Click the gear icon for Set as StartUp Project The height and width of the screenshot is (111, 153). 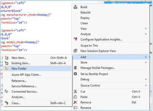coord(75,74)
